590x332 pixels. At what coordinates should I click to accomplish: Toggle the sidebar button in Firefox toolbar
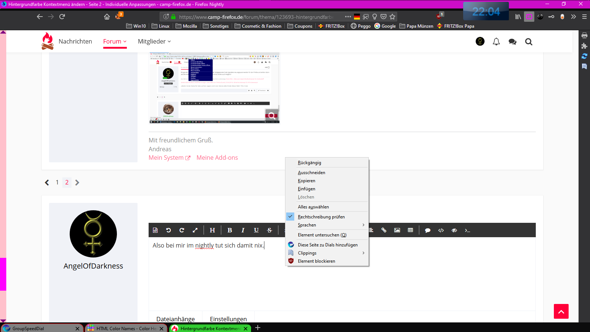click(x=529, y=17)
